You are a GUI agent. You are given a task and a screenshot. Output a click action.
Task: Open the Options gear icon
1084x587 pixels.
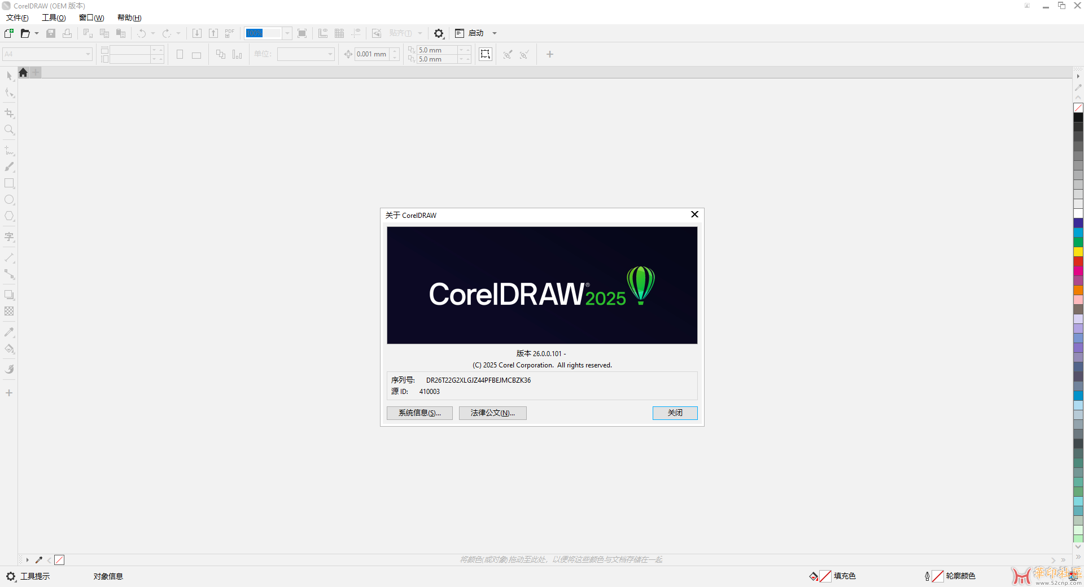[439, 33]
